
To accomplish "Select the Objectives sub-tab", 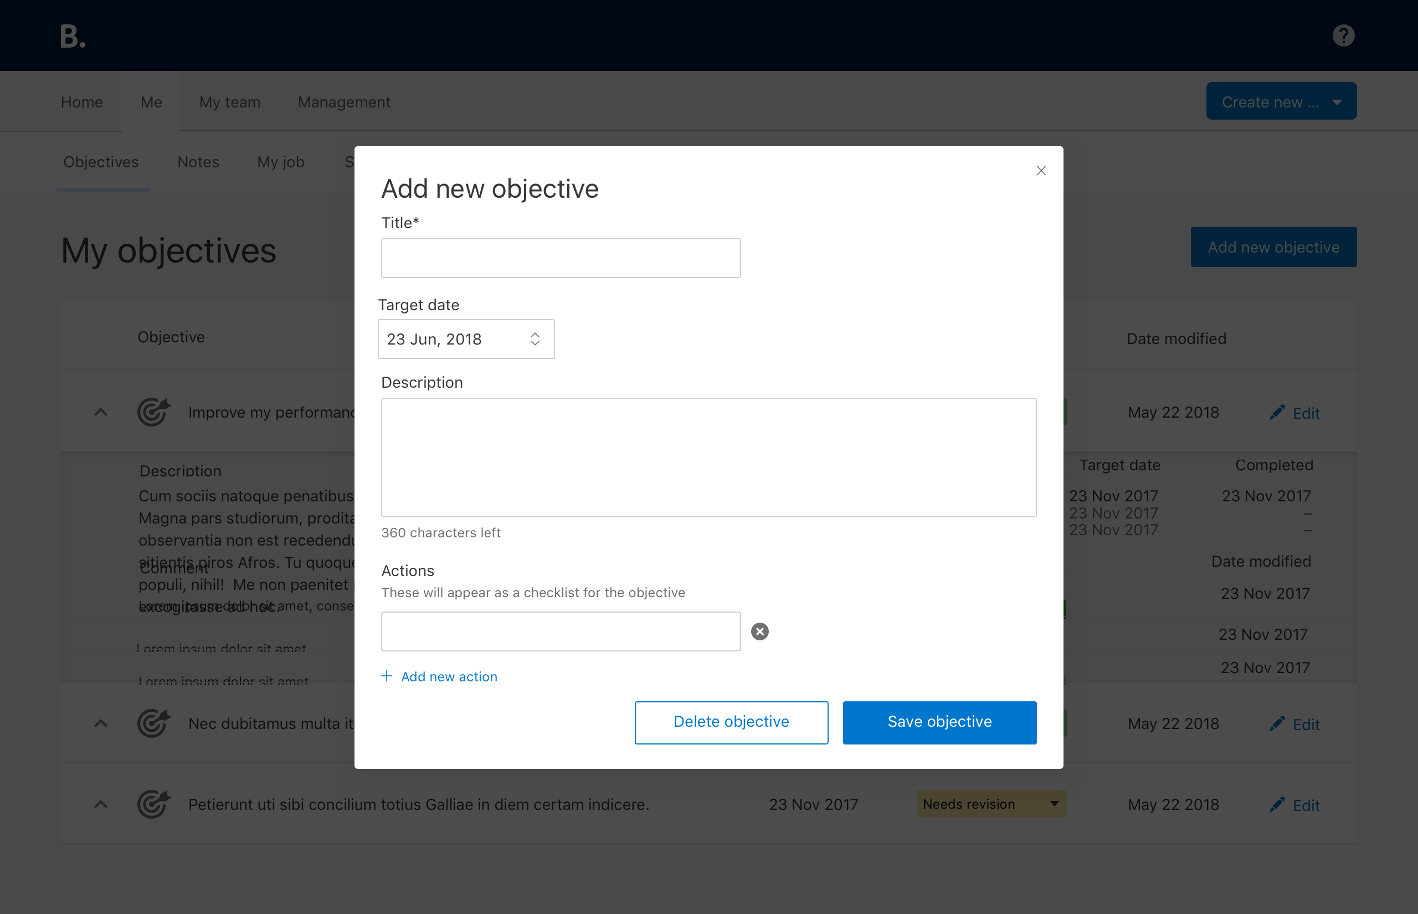I will pyautogui.click(x=101, y=162).
